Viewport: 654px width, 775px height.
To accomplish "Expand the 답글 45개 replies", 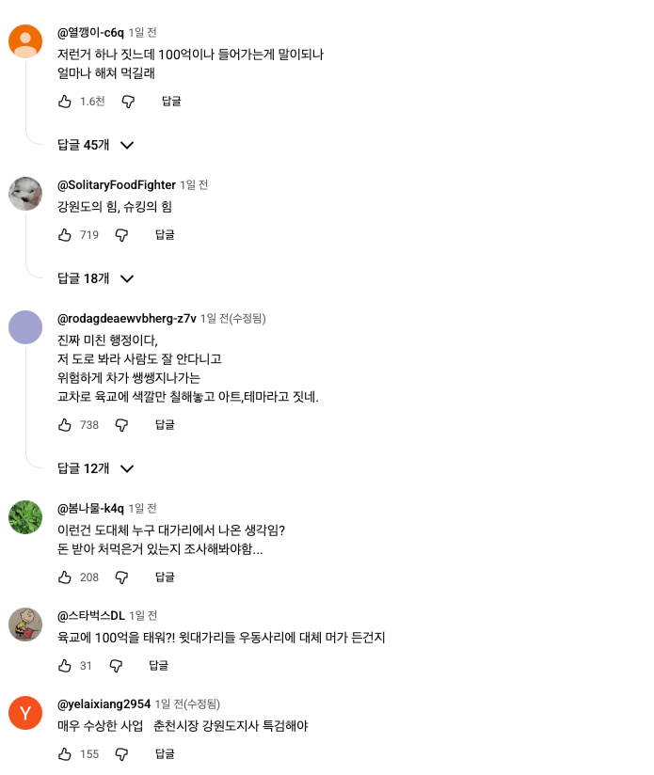I will tap(95, 145).
